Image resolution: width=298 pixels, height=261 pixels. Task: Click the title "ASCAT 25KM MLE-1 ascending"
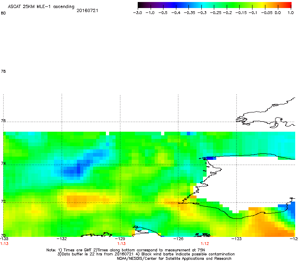tap(41, 7)
